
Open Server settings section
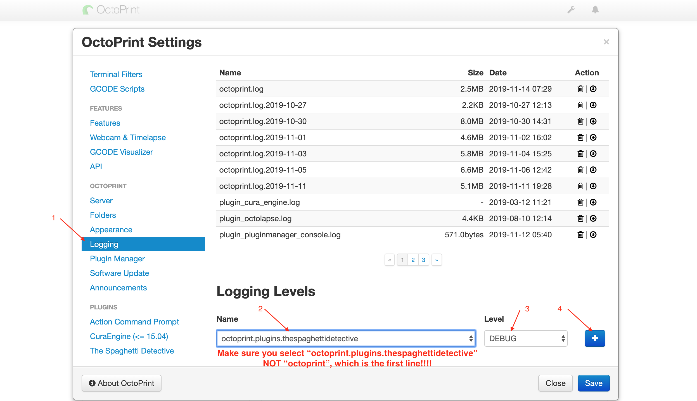point(101,200)
